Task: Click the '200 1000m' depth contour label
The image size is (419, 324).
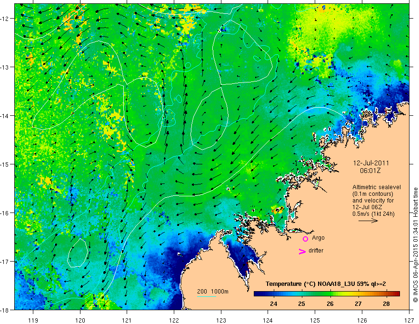Action: point(213,292)
